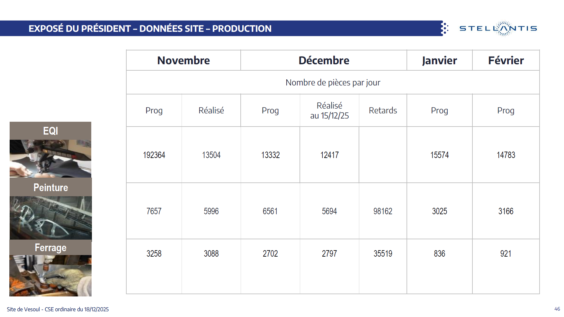Click the footer text Site de Vesoul
This screenshot has height=317, width=564.
tap(58, 309)
